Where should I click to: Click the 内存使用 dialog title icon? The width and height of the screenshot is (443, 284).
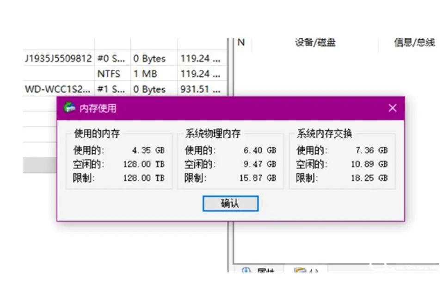tap(69, 108)
